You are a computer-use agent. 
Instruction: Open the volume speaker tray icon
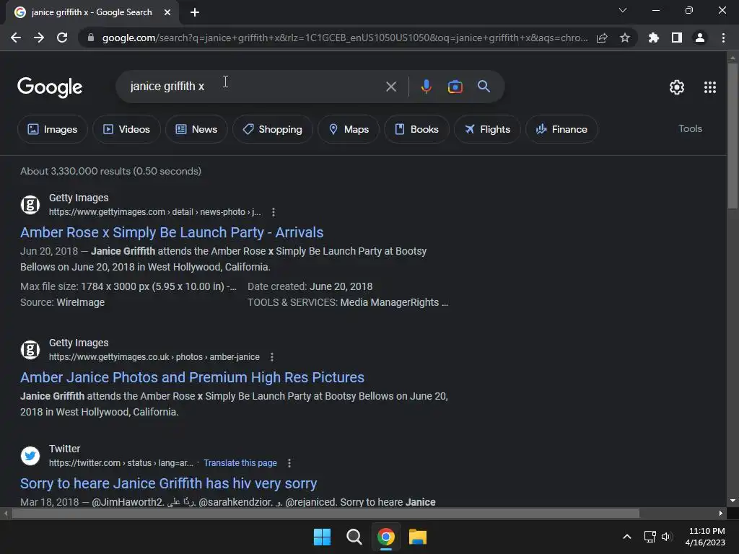pos(666,537)
